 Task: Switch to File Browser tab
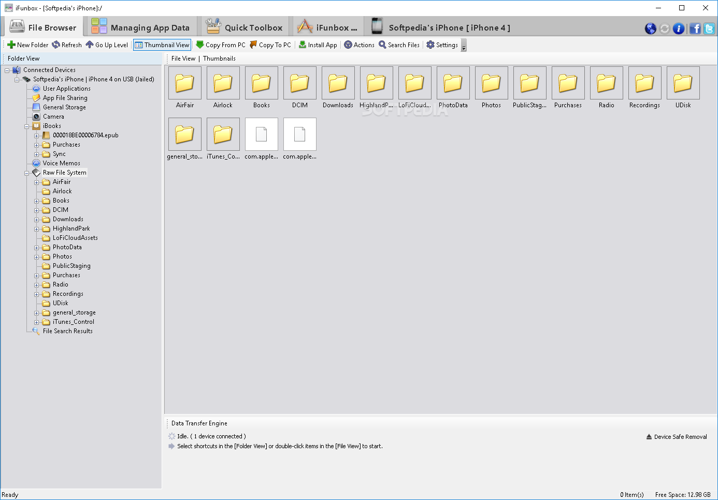coord(44,27)
